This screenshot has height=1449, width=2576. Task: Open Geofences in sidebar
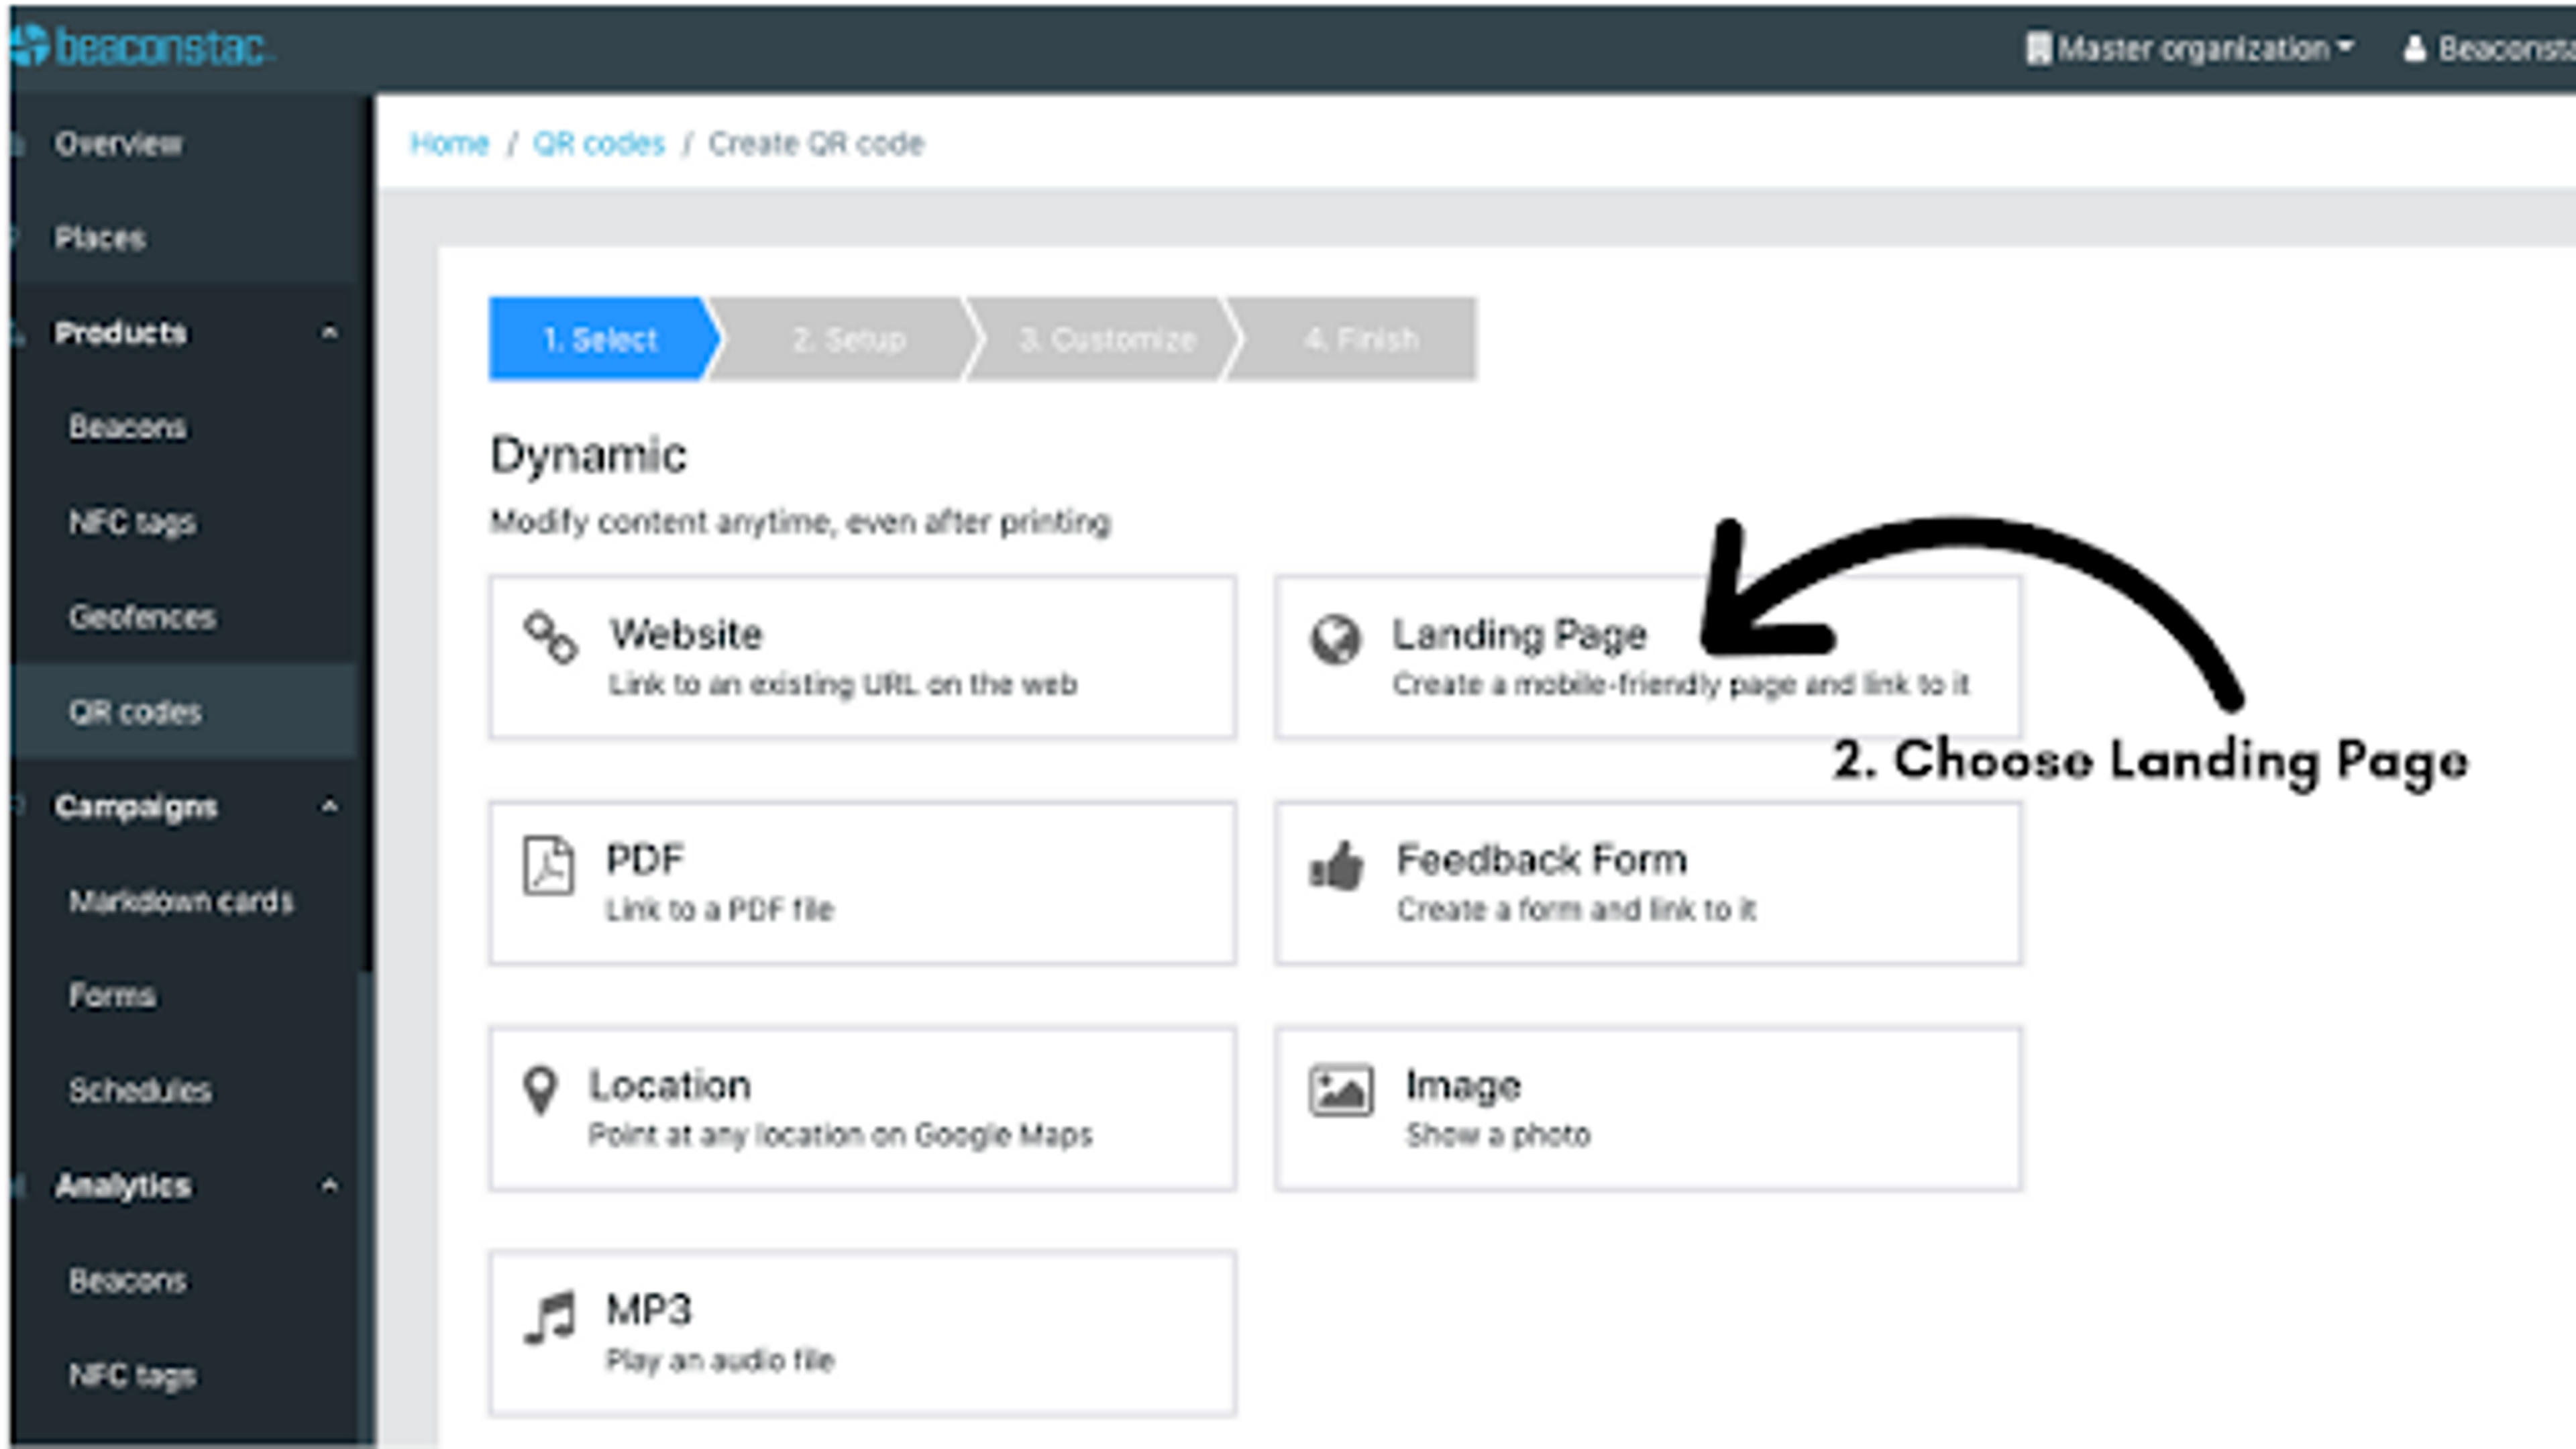tap(142, 617)
